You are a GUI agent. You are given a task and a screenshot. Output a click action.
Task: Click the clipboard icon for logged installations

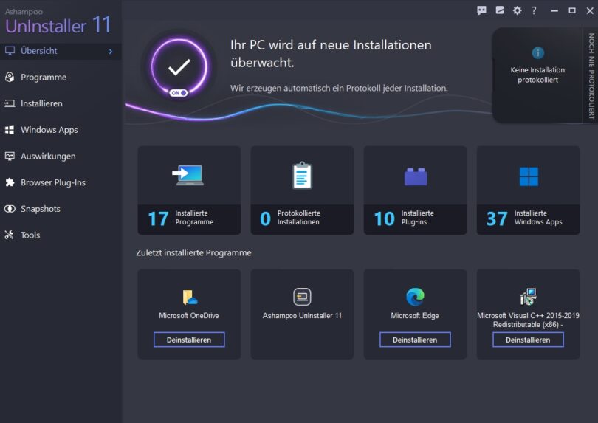(302, 176)
